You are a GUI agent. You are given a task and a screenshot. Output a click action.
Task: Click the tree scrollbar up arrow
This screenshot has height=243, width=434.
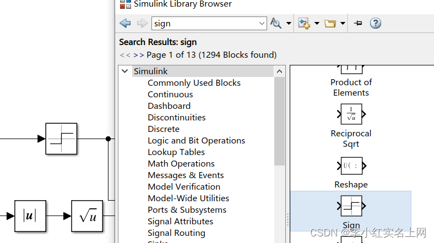pyautogui.click(x=280, y=71)
